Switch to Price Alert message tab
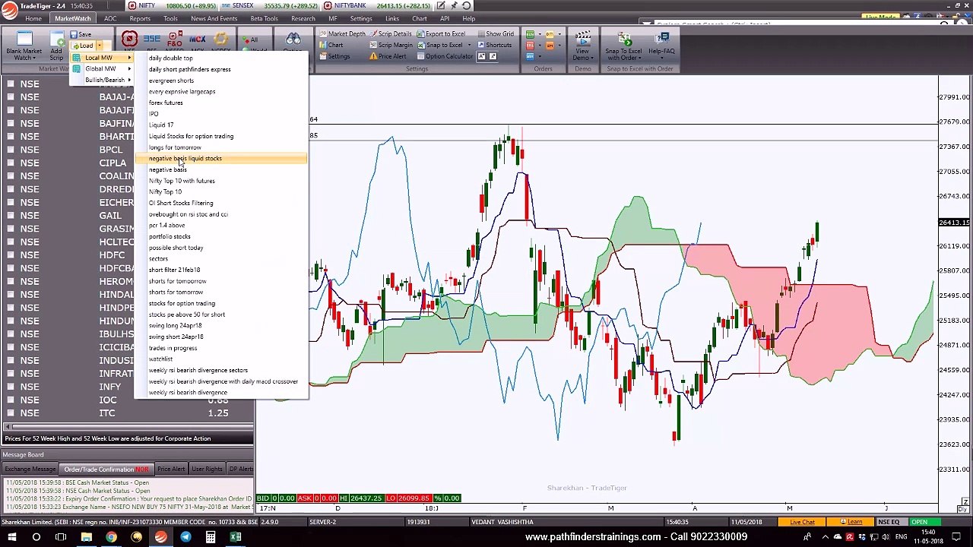This screenshot has height=547, width=973. [170, 469]
